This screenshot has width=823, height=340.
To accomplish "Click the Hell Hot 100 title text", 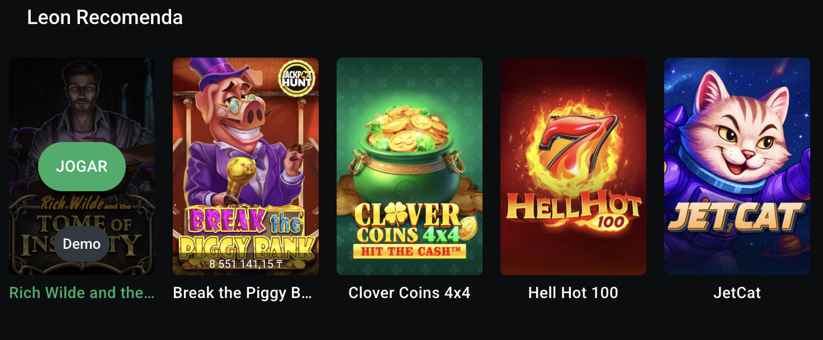I will pyautogui.click(x=573, y=292).
